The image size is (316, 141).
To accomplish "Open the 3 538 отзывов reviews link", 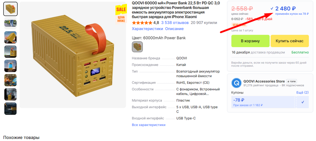I will 175,23.
